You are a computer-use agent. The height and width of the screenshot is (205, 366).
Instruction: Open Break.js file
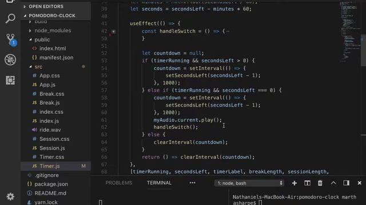50,102
